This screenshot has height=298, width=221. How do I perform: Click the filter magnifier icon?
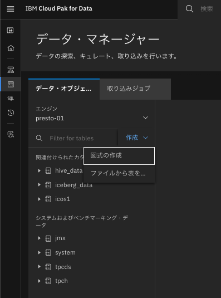pyautogui.click(x=39, y=138)
